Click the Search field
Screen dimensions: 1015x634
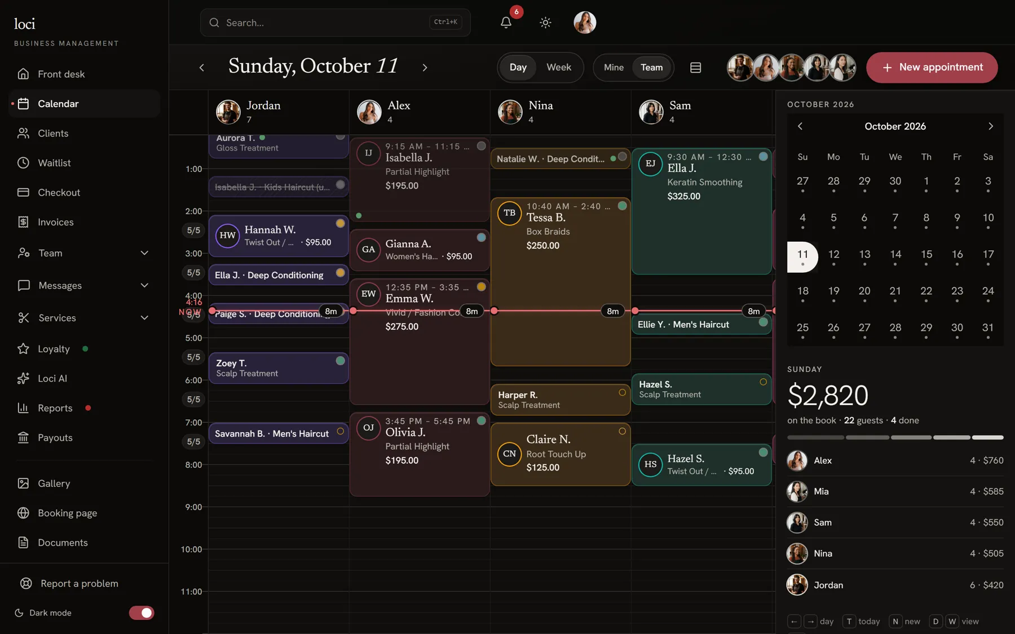pyautogui.click(x=335, y=23)
